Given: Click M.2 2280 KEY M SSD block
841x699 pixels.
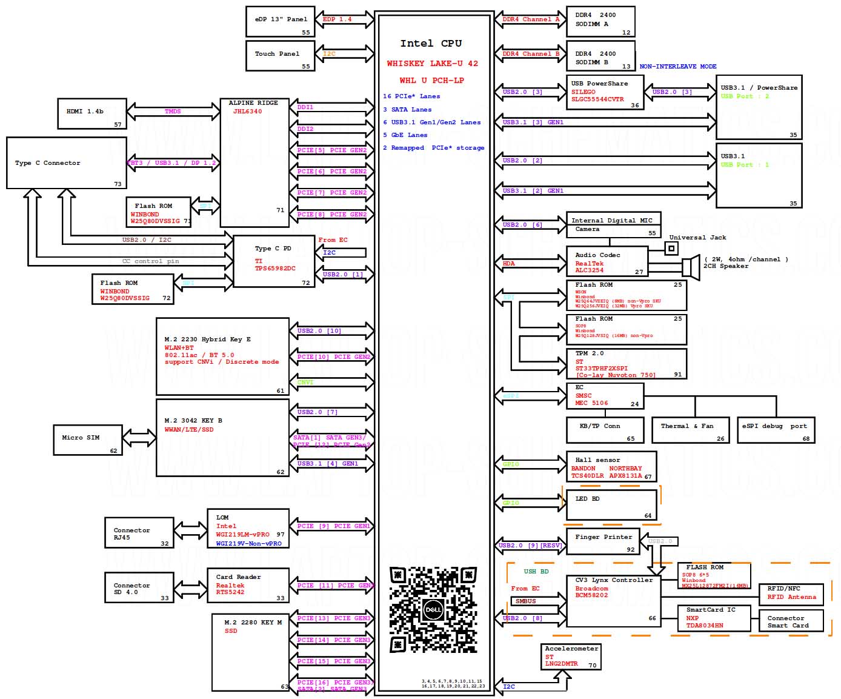Looking at the screenshot, I should (x=251, y=653).
